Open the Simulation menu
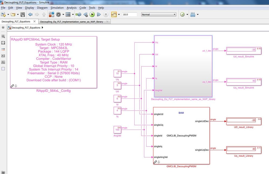Viewport: 269px width, 174px height. (57, 8)
